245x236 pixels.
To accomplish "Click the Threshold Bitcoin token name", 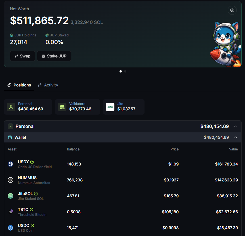I will tap(32, 215).
